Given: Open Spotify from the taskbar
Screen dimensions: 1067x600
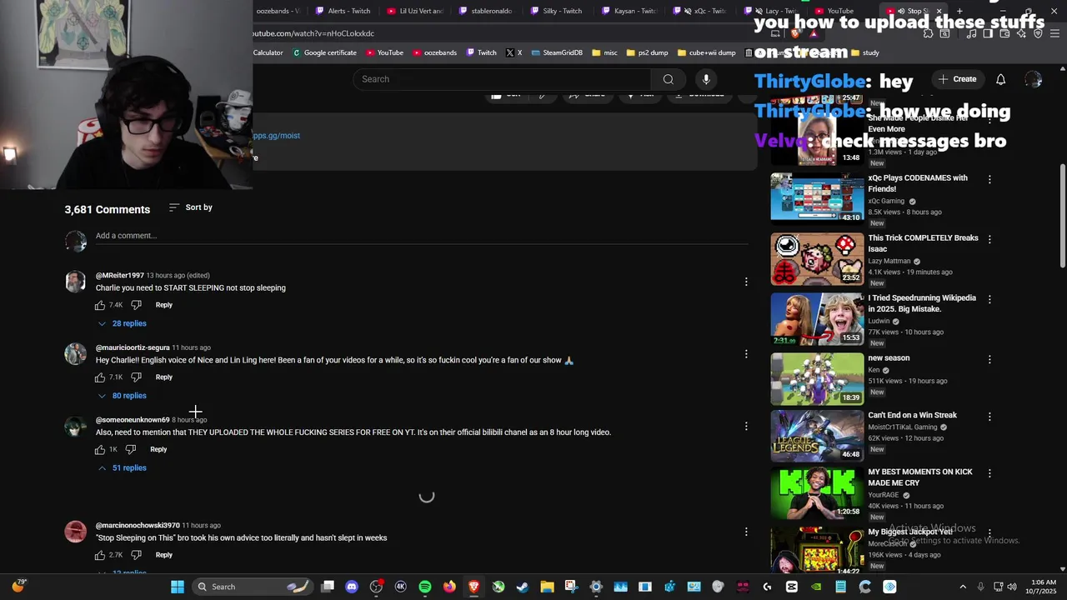Looking at the screenshot, I should (425, 587).
